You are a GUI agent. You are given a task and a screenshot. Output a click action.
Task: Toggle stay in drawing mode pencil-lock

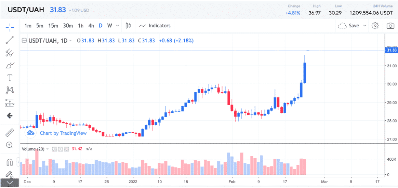point(10,174)
